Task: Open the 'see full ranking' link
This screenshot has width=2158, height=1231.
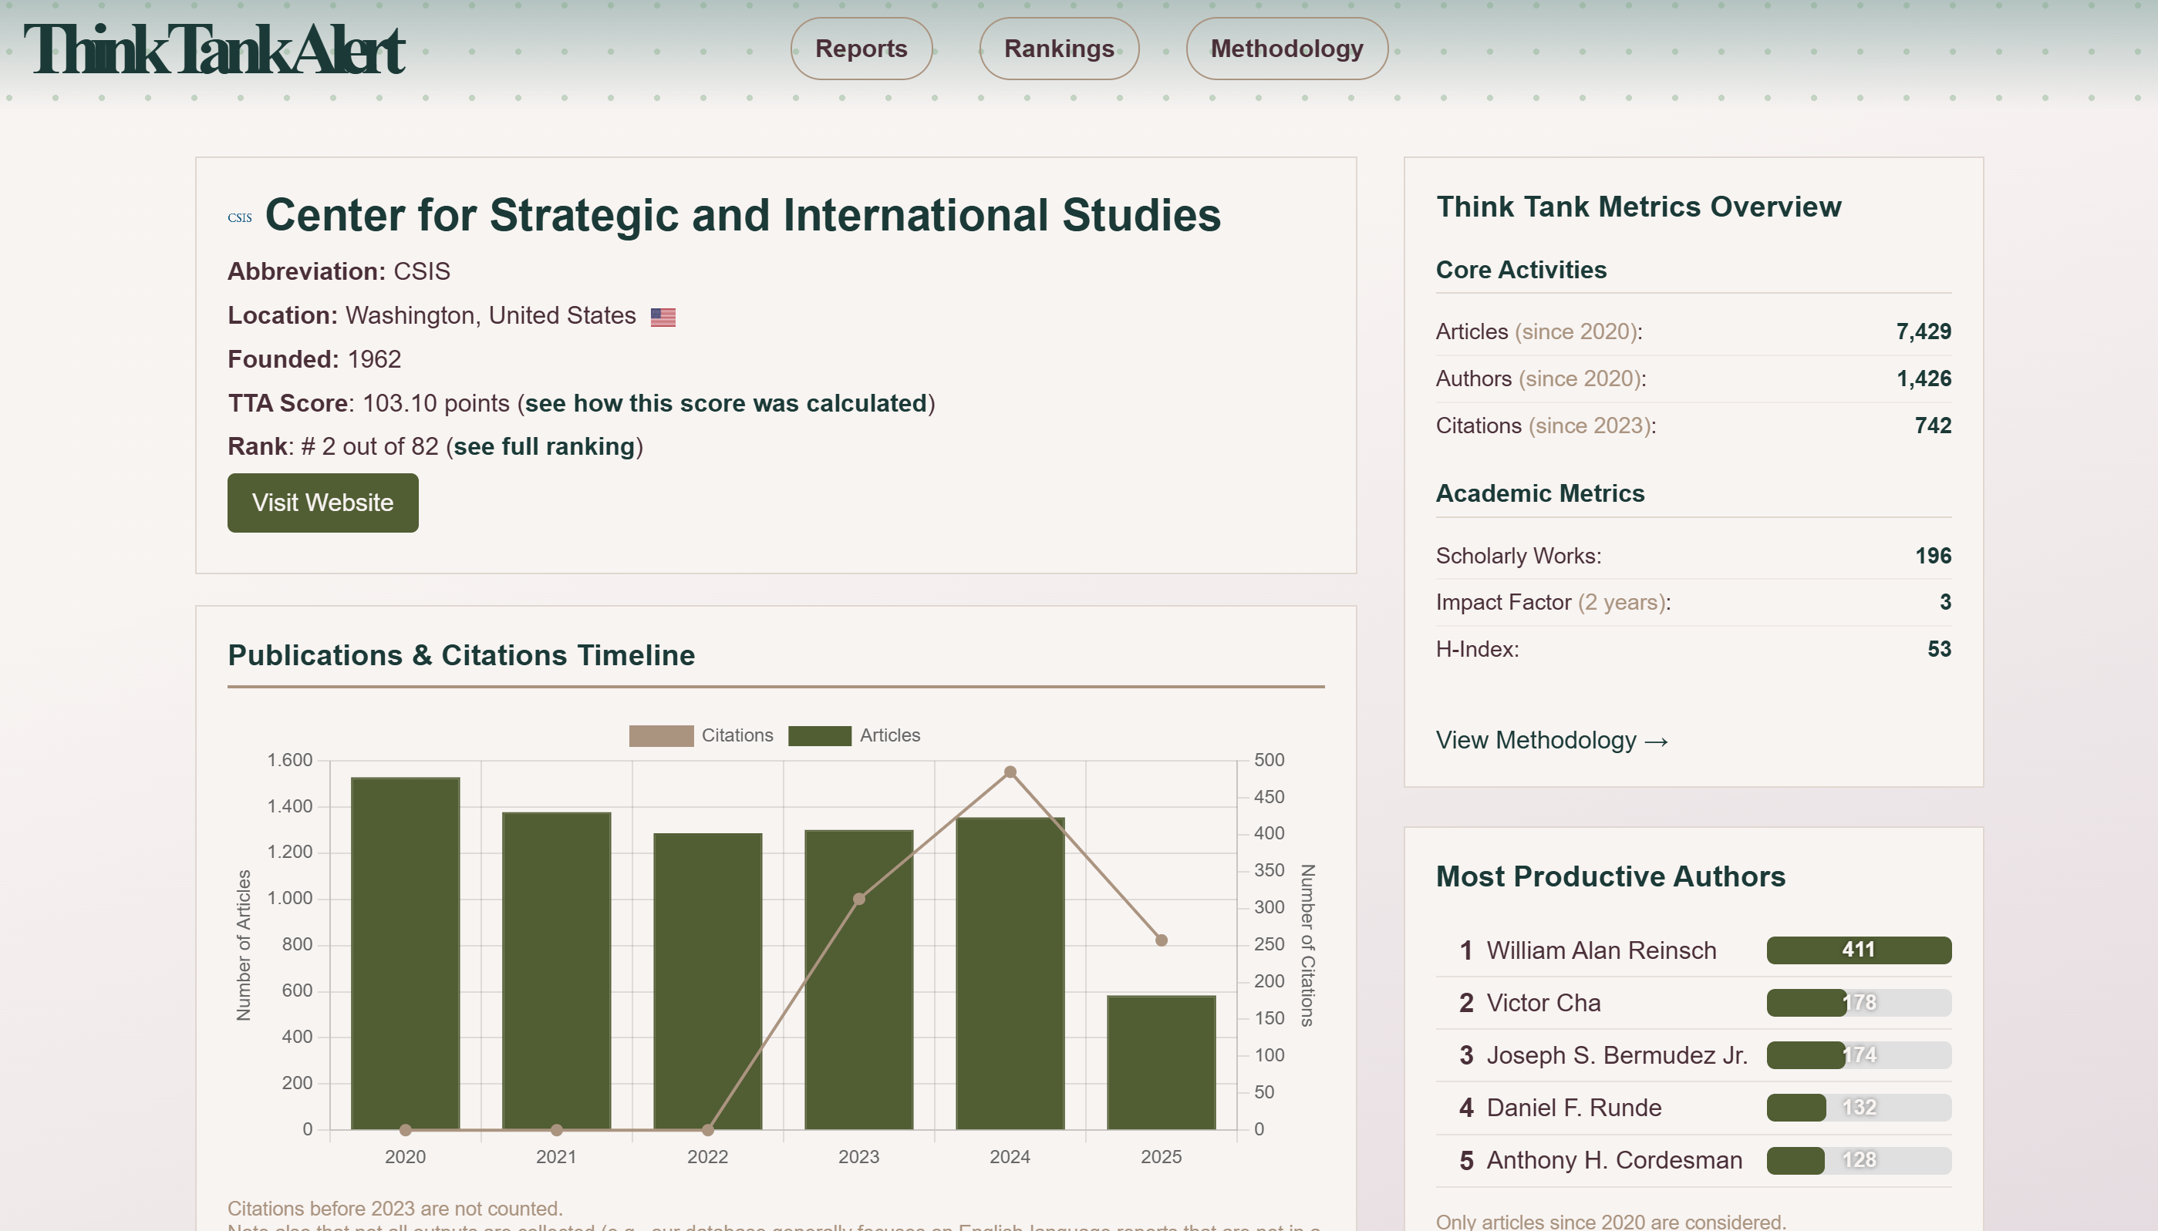Action: click(544, 446)
